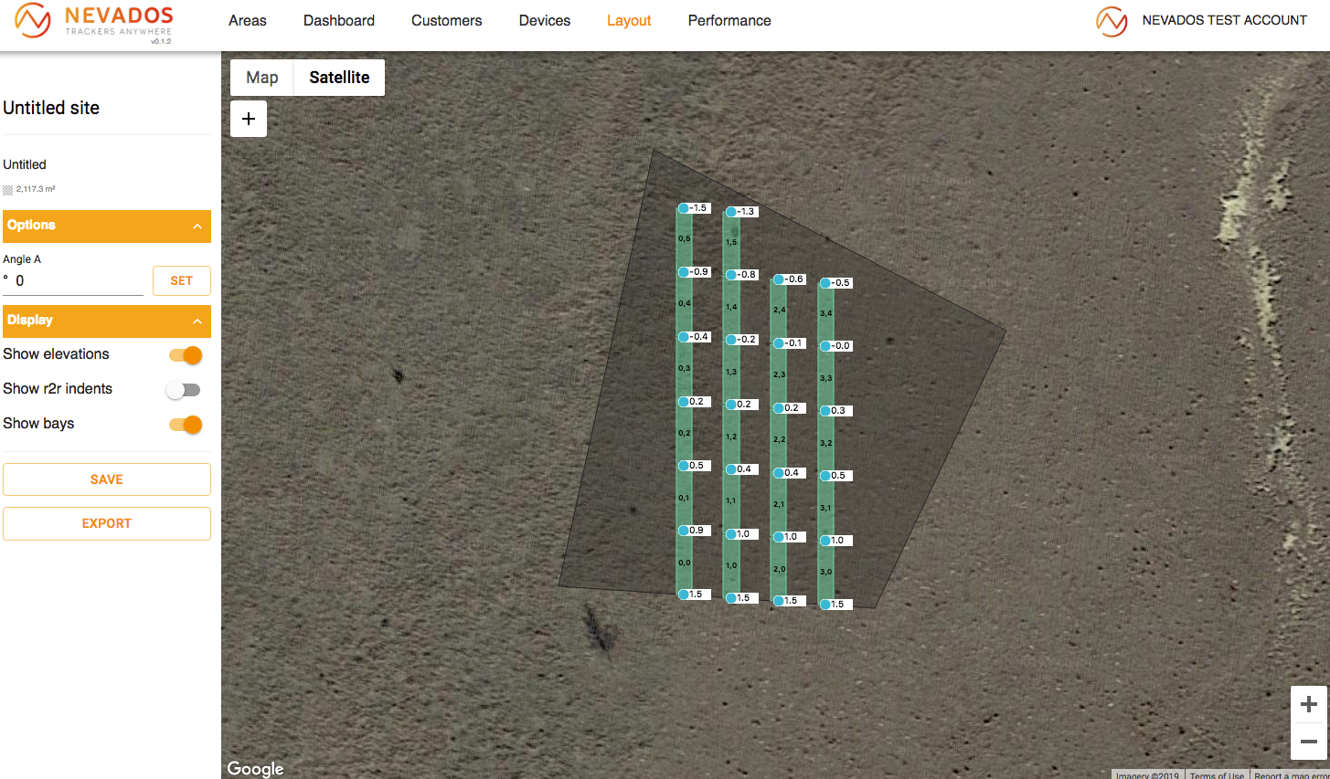Open the Nevados Test Account menu

pos(1224,20)
